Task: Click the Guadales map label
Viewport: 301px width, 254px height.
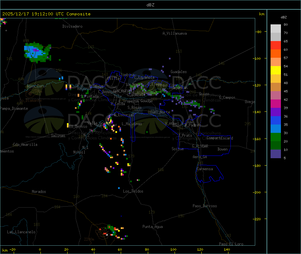Action: point(179,72)
